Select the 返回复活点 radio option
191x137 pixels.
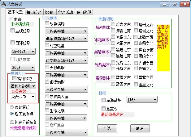point(12,113)
